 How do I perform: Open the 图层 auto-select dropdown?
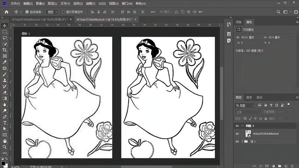(x=52, y=12)
